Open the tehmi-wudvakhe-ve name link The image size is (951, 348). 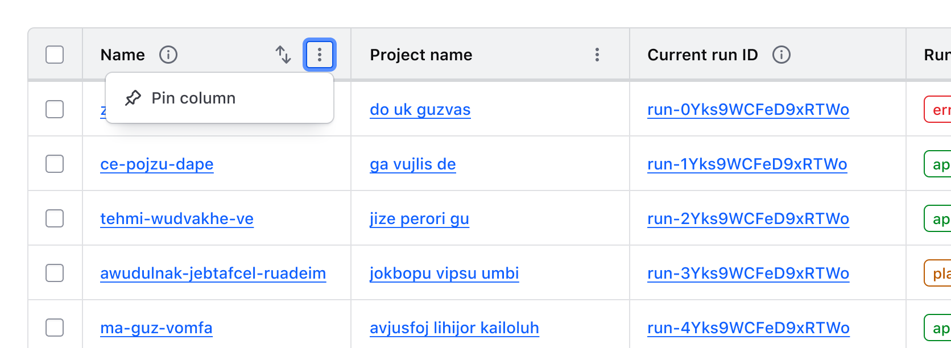tap(177, 218)
